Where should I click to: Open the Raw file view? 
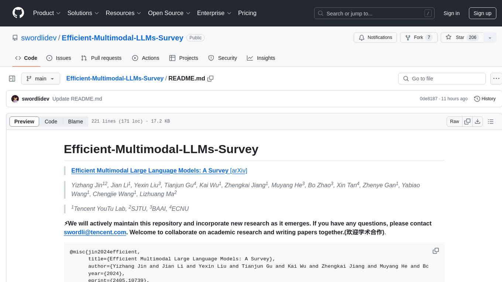[454, 121]
